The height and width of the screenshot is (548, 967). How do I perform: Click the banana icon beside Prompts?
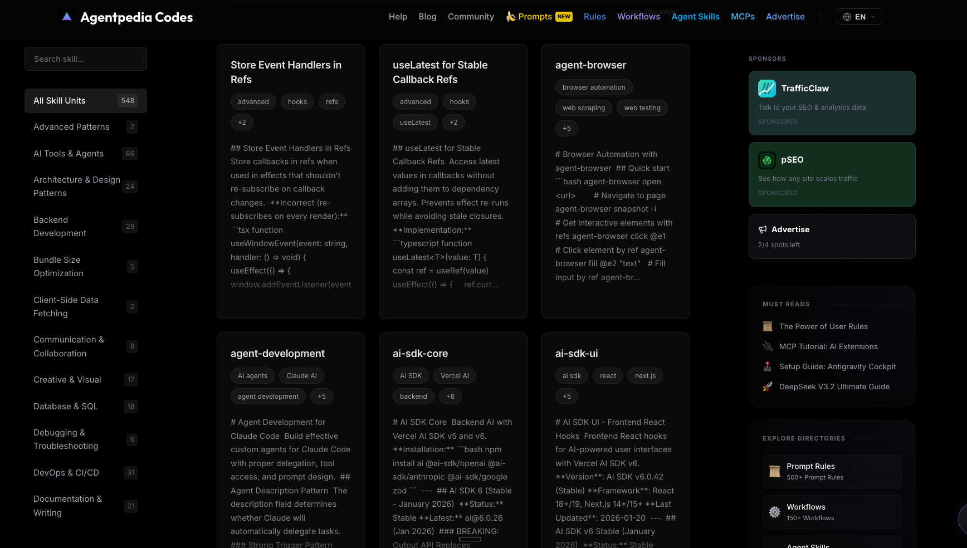(x=510, y=17)
